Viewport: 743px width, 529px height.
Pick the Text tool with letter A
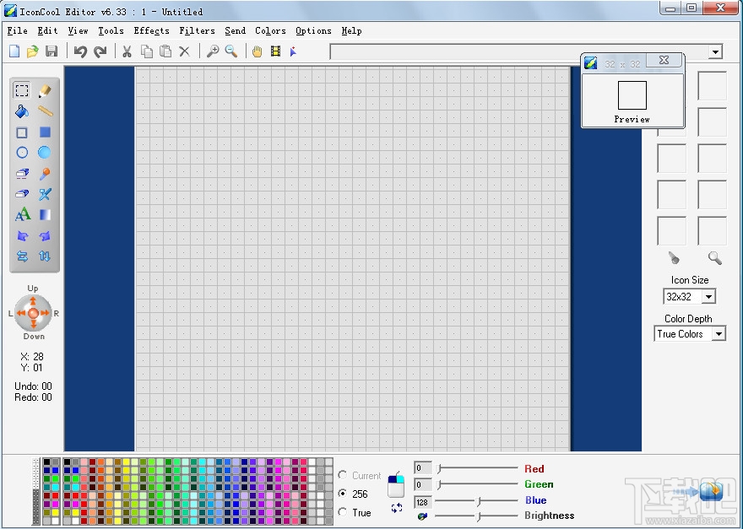(22, 214)
